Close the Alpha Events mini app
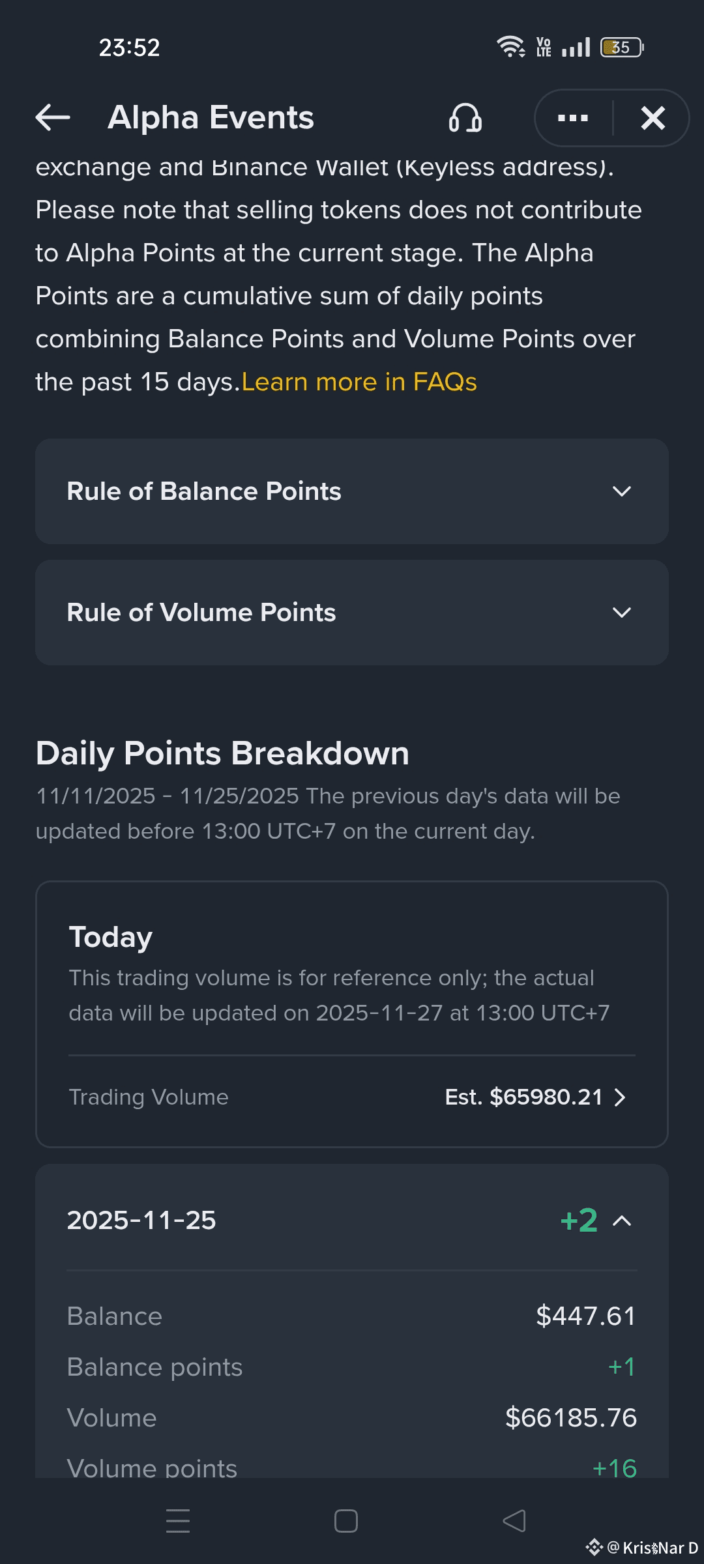 653,119
